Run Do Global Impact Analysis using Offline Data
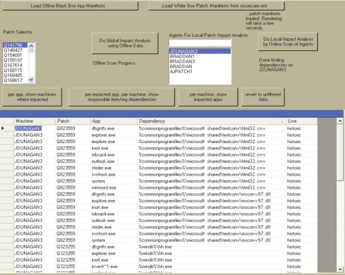Viewport: 345px width, 275px height. pos(125,43)
